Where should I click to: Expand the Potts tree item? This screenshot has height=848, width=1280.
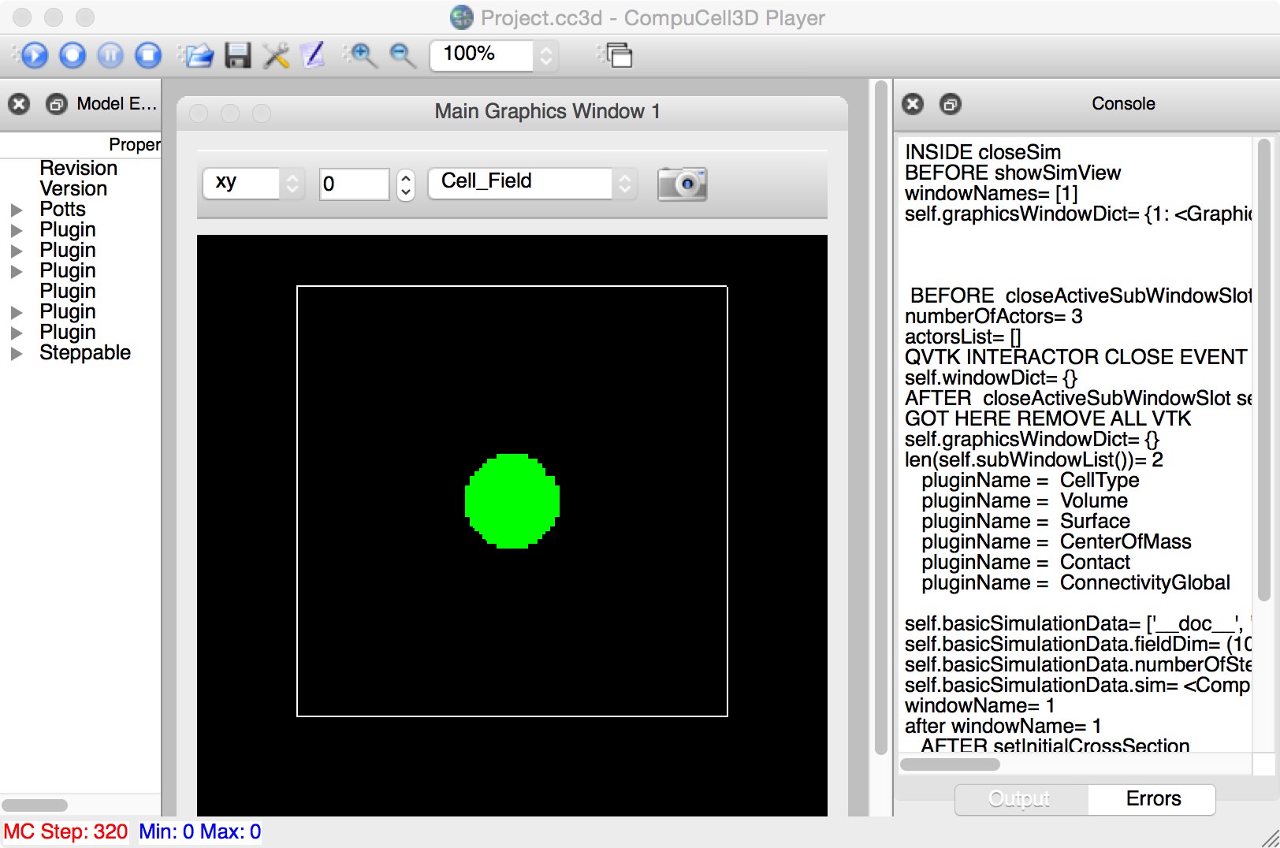pos(16,210)
